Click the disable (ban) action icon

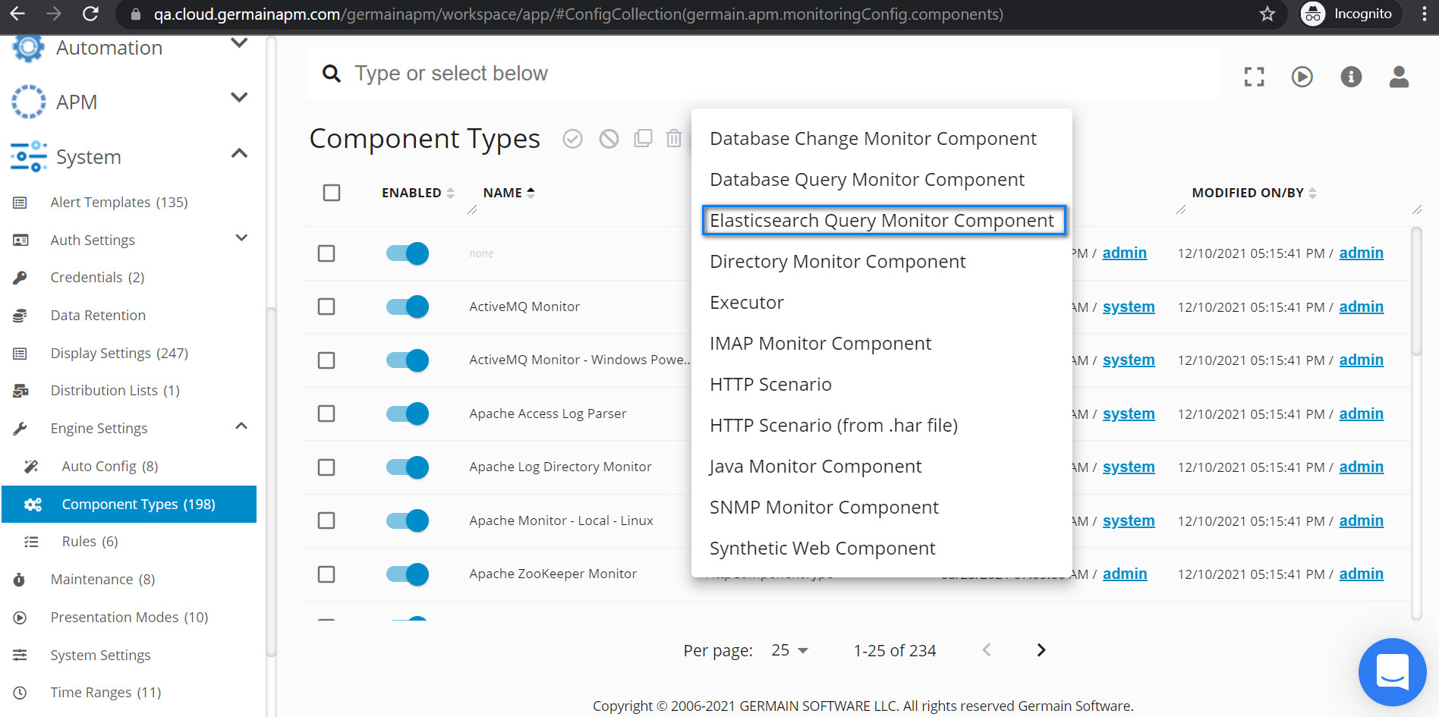(x=608, y=139)
